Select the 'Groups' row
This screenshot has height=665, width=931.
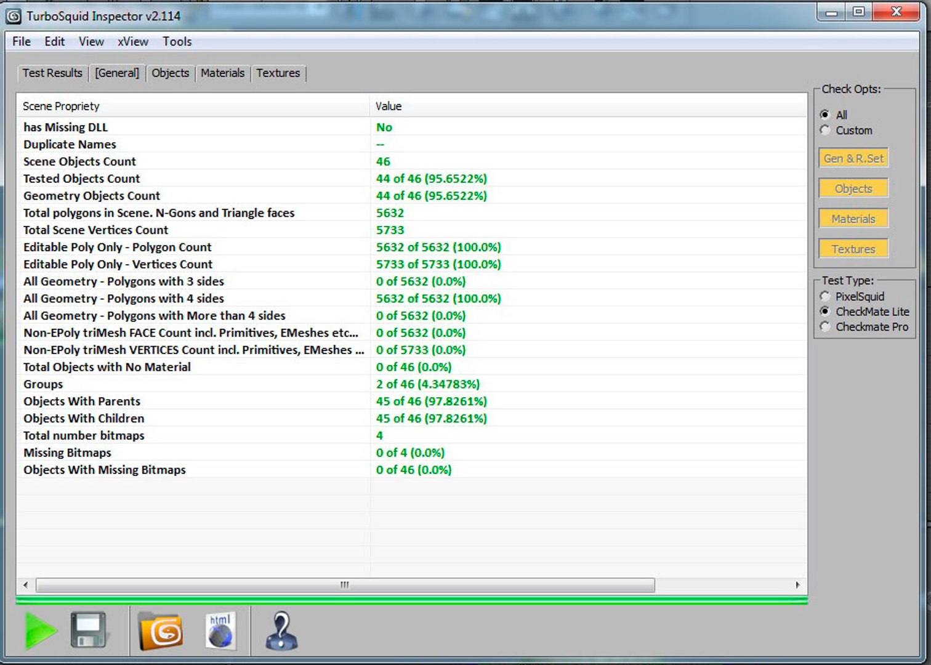412,384
